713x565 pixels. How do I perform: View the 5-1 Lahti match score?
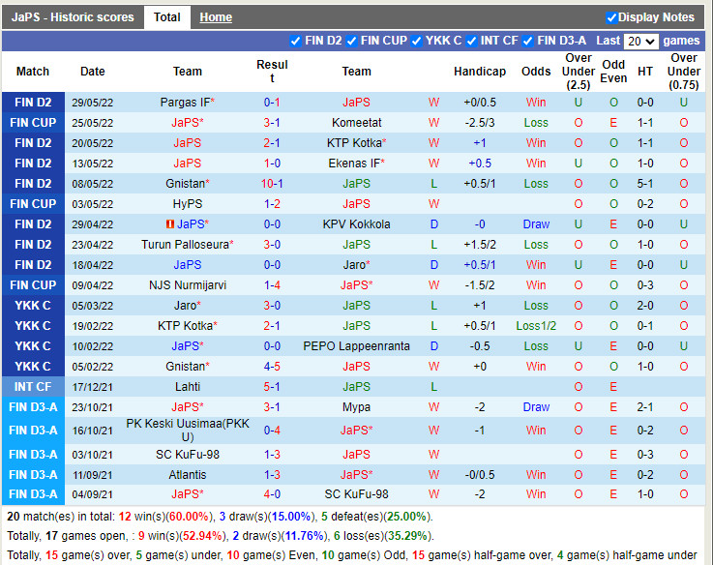coord(272,387)
